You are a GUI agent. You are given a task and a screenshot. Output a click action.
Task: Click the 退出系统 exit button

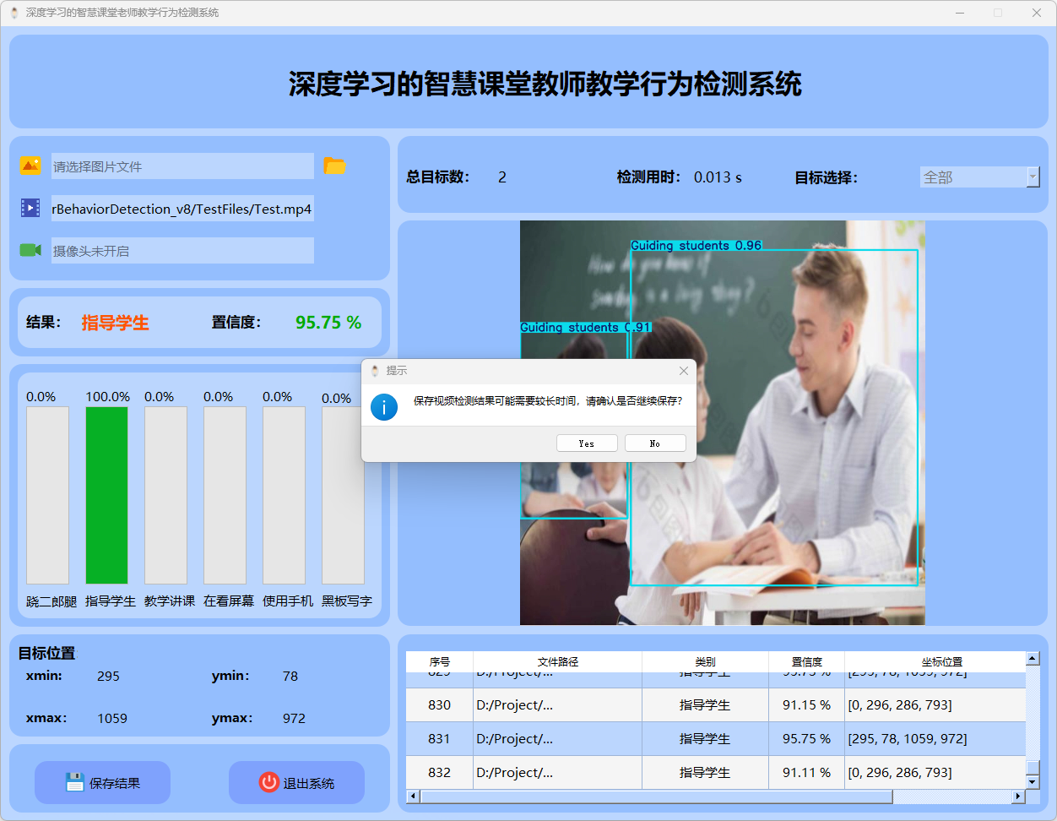[x=296, y=783]
